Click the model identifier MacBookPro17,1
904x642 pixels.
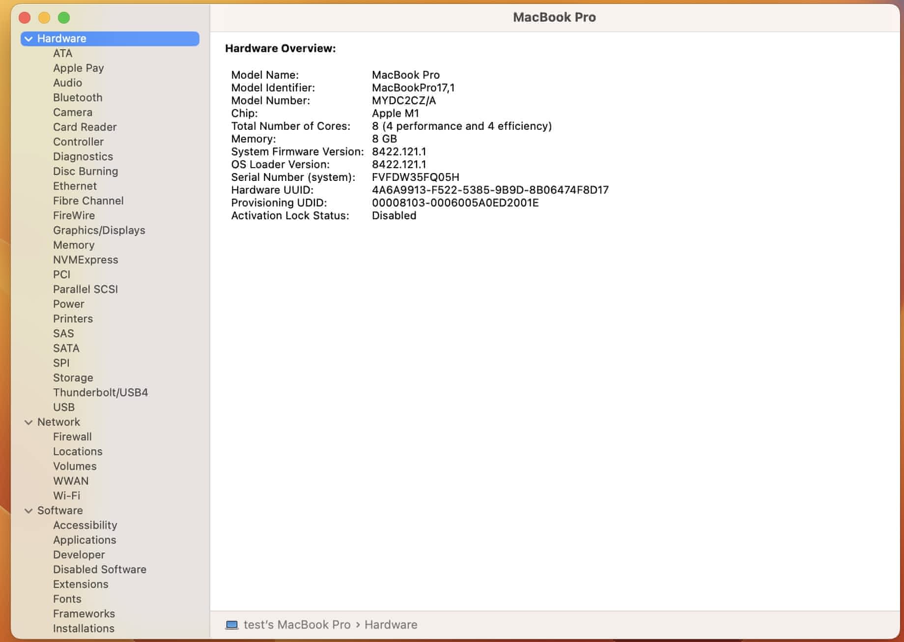click(x=413, y=88)
